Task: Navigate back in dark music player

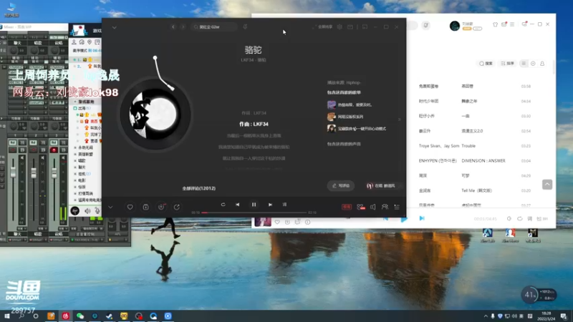Action: pyautogui.click(x=173, y=27)
